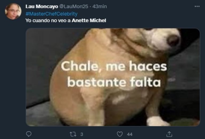This screenshot has height=139, width=205.
Task: Open the dog meme image
Action: click(x=113, y=77)
